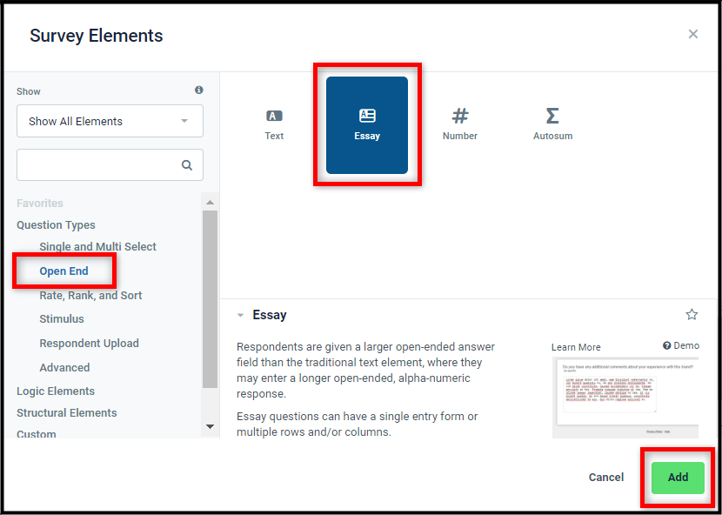722x515 pixels.
Task: Select the Text element icon
Action: pos(274,116)
